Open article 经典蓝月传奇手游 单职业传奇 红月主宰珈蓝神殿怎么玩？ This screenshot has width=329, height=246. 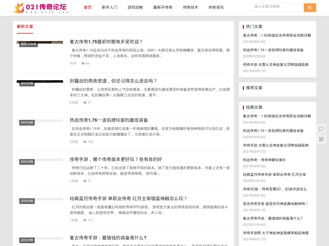tap(129, 199)
